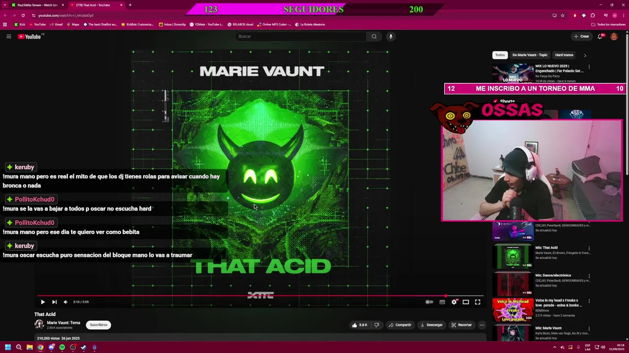629x353 pixels.
Task: Open Steam from the taskbar
Action: point(84,348)
